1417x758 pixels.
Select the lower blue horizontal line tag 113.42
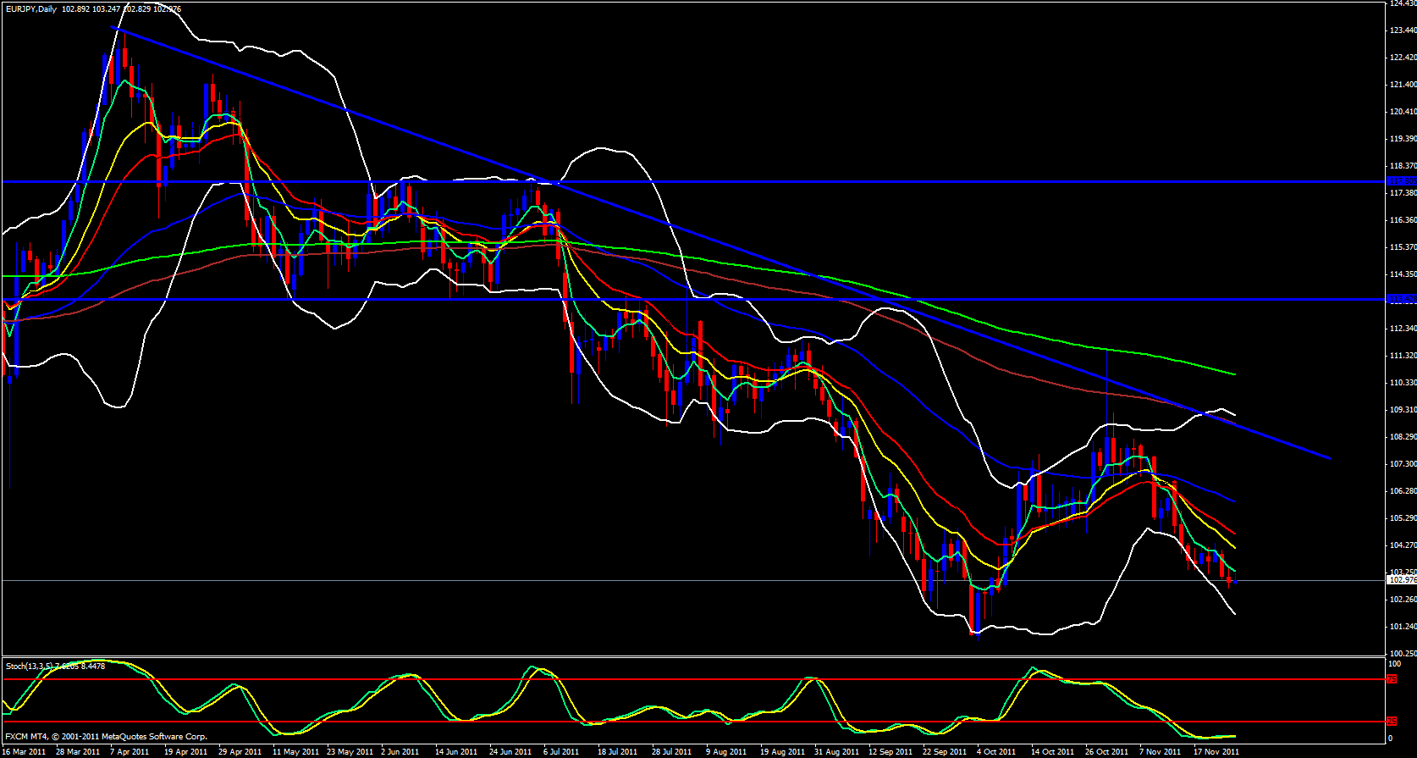pyautogui.click(x=1402, y=299)
